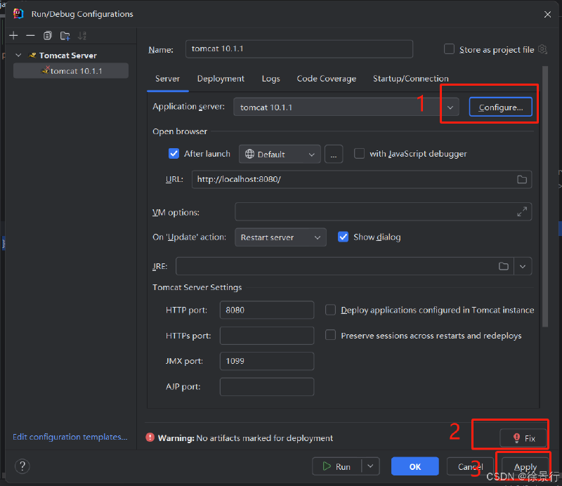
Task: Collapse the Tomcat Server tree node
Action: coord(19,55)
